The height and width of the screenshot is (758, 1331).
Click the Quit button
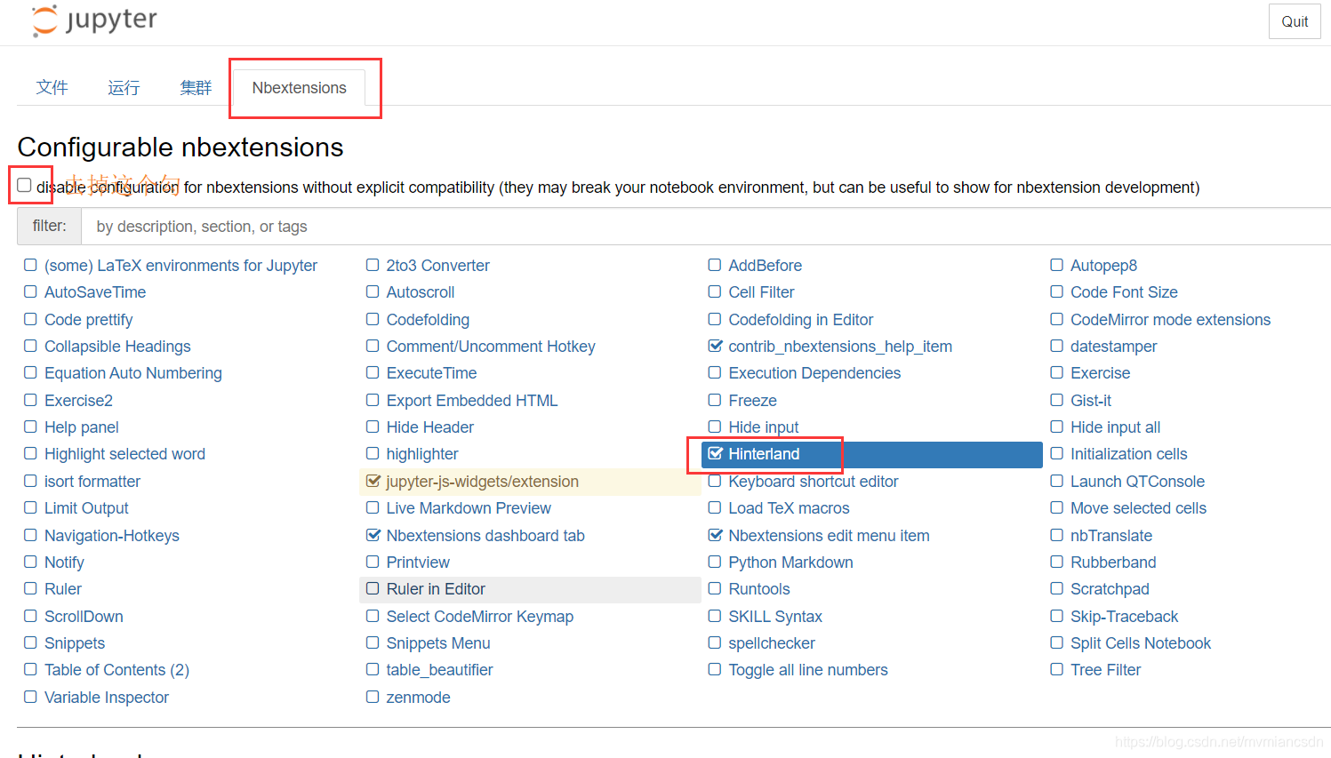(x=1295, y=21)
